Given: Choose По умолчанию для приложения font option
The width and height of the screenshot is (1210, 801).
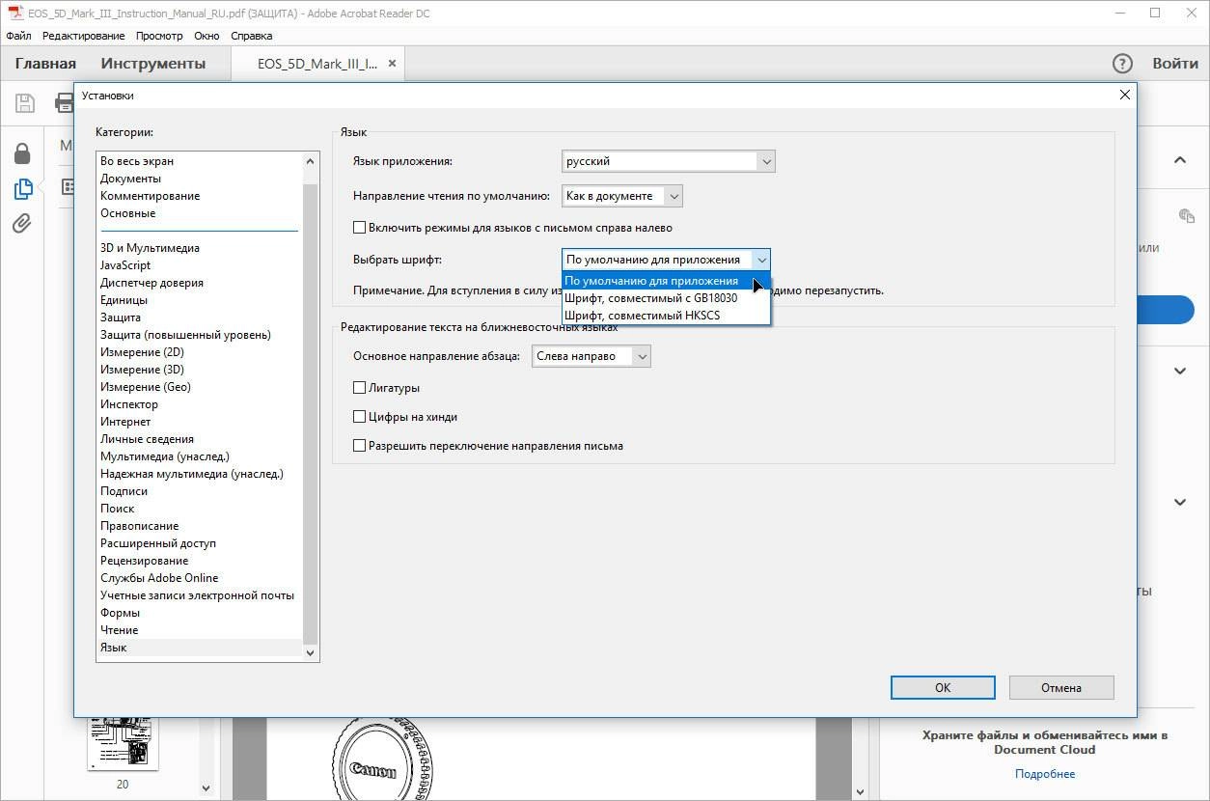Looking at the screenshot, I should tap(666, 281).
